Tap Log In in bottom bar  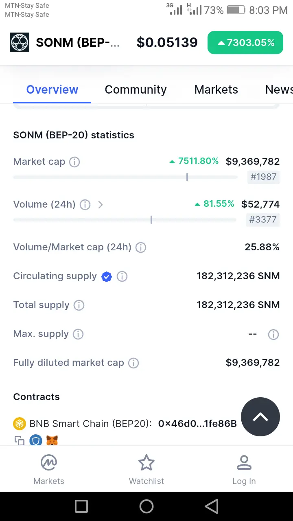pyautogui.click(x=244, y=469)
